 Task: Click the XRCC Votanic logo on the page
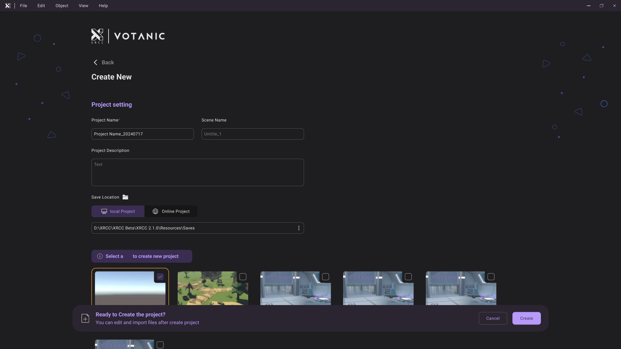128,36
